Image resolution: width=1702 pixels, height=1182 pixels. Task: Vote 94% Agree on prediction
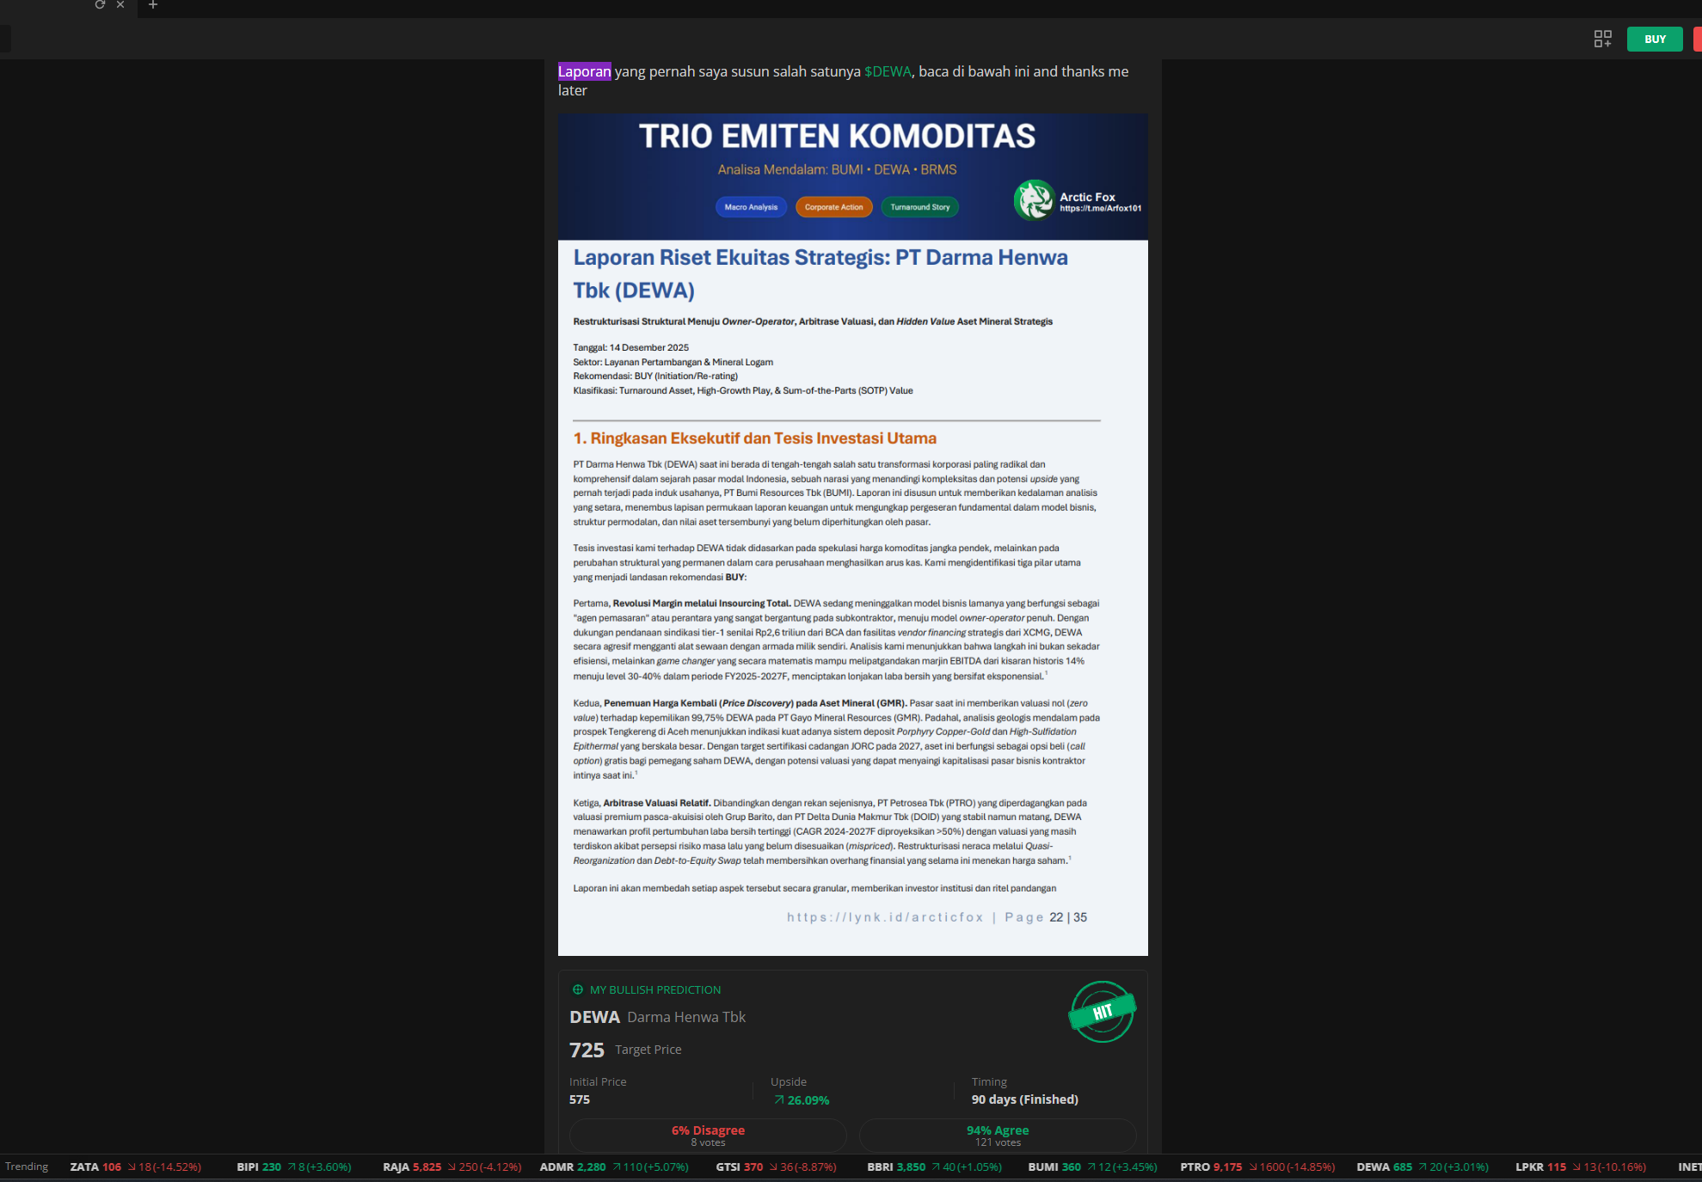pyautogui.click(x=997, y=1136)
